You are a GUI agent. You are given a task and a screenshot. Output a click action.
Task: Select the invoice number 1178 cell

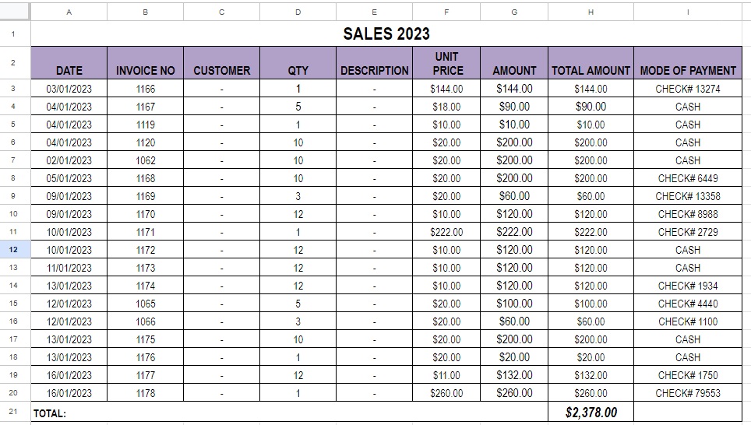(x=145, y=393)
